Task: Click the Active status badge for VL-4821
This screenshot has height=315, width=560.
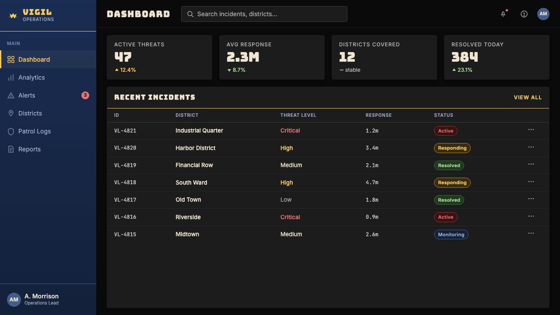Action: point(446,131)
